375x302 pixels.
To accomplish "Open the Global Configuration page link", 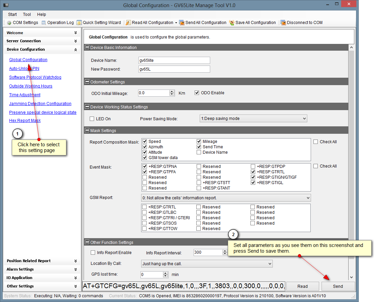I will pos(28,60).
